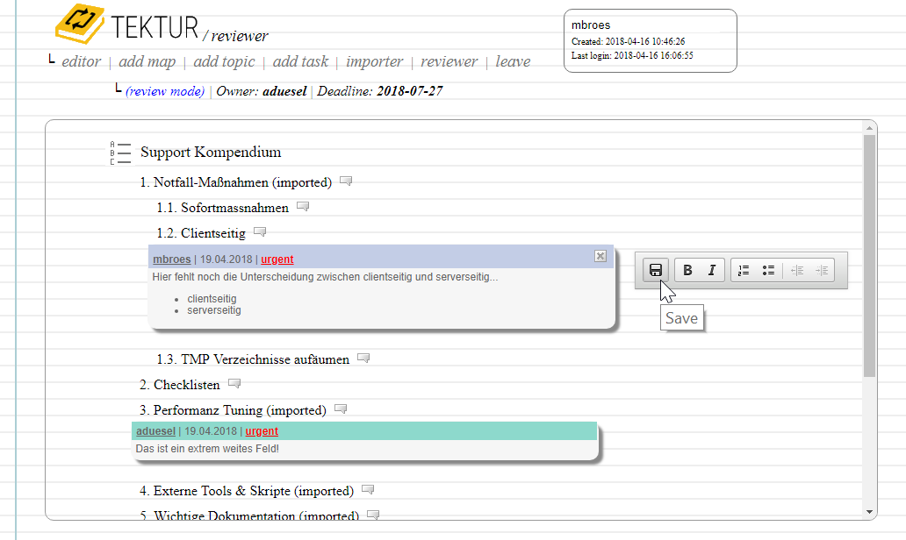Click the table of contents icon beside Support Kompendium
The height and width of the screenshot is (540, 906).
tap(120, 153)
